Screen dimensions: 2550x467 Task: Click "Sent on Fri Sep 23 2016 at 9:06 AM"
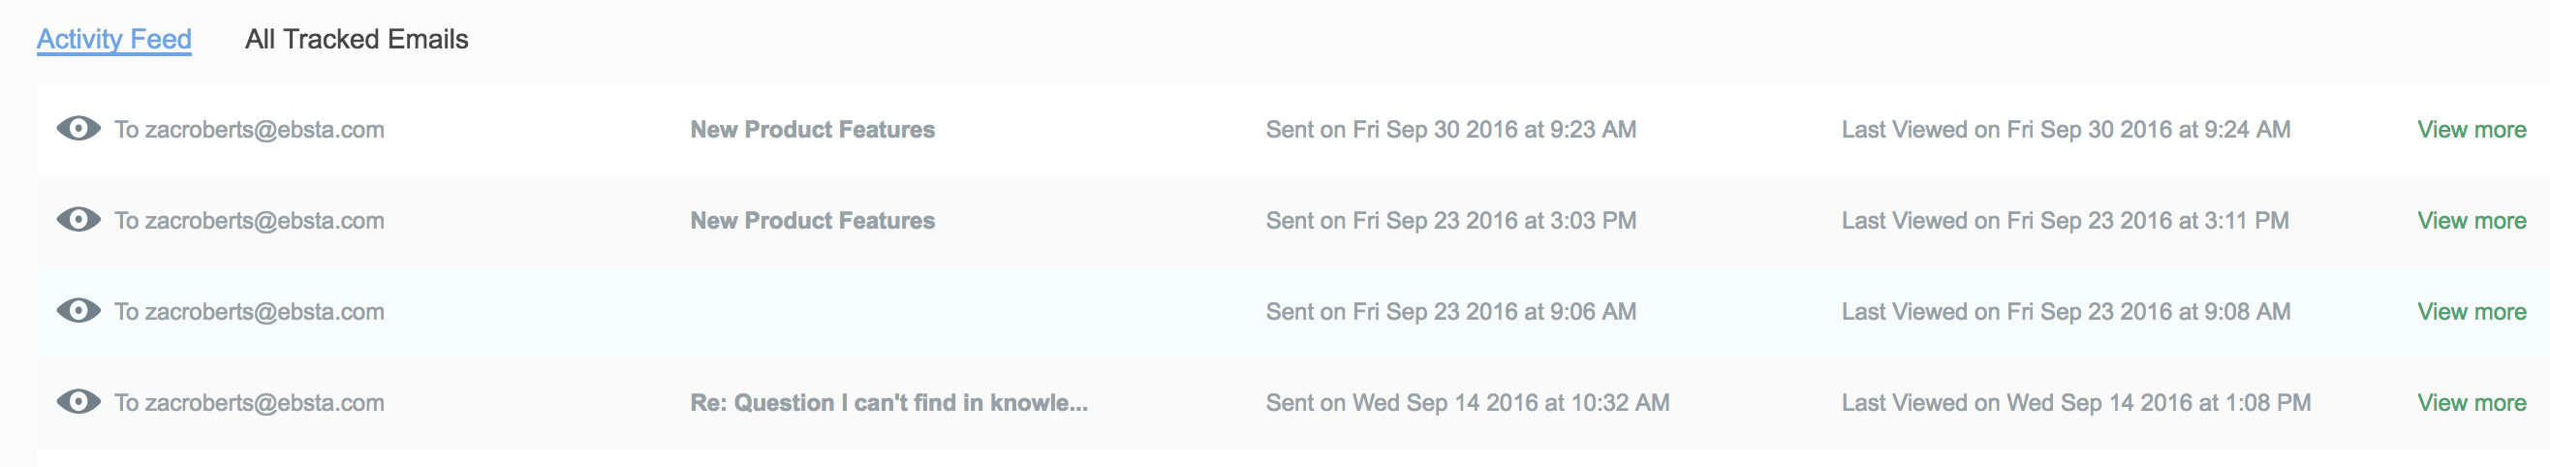coord(1450,312)
